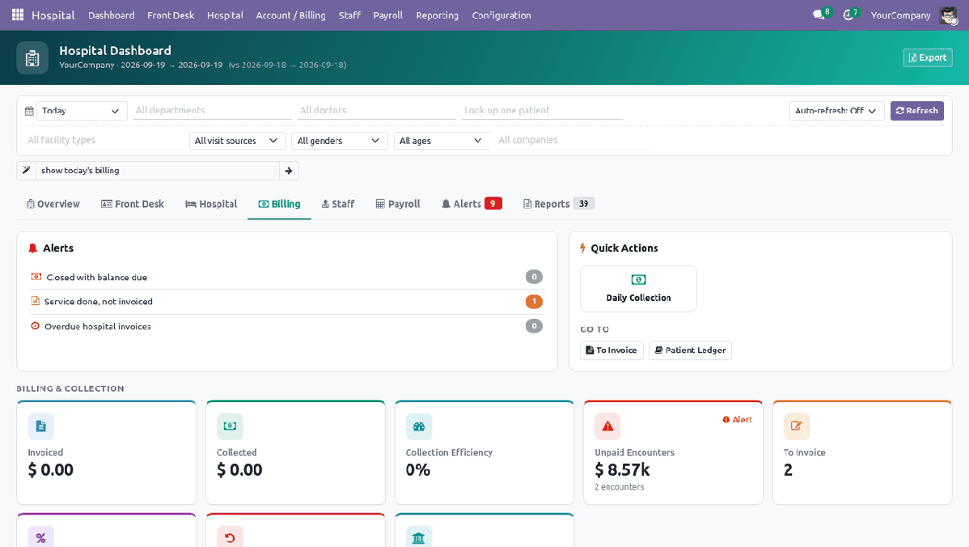Click YourCompany company switcher
The height and width of the screenshot is (547, 969).
[900, 15]
